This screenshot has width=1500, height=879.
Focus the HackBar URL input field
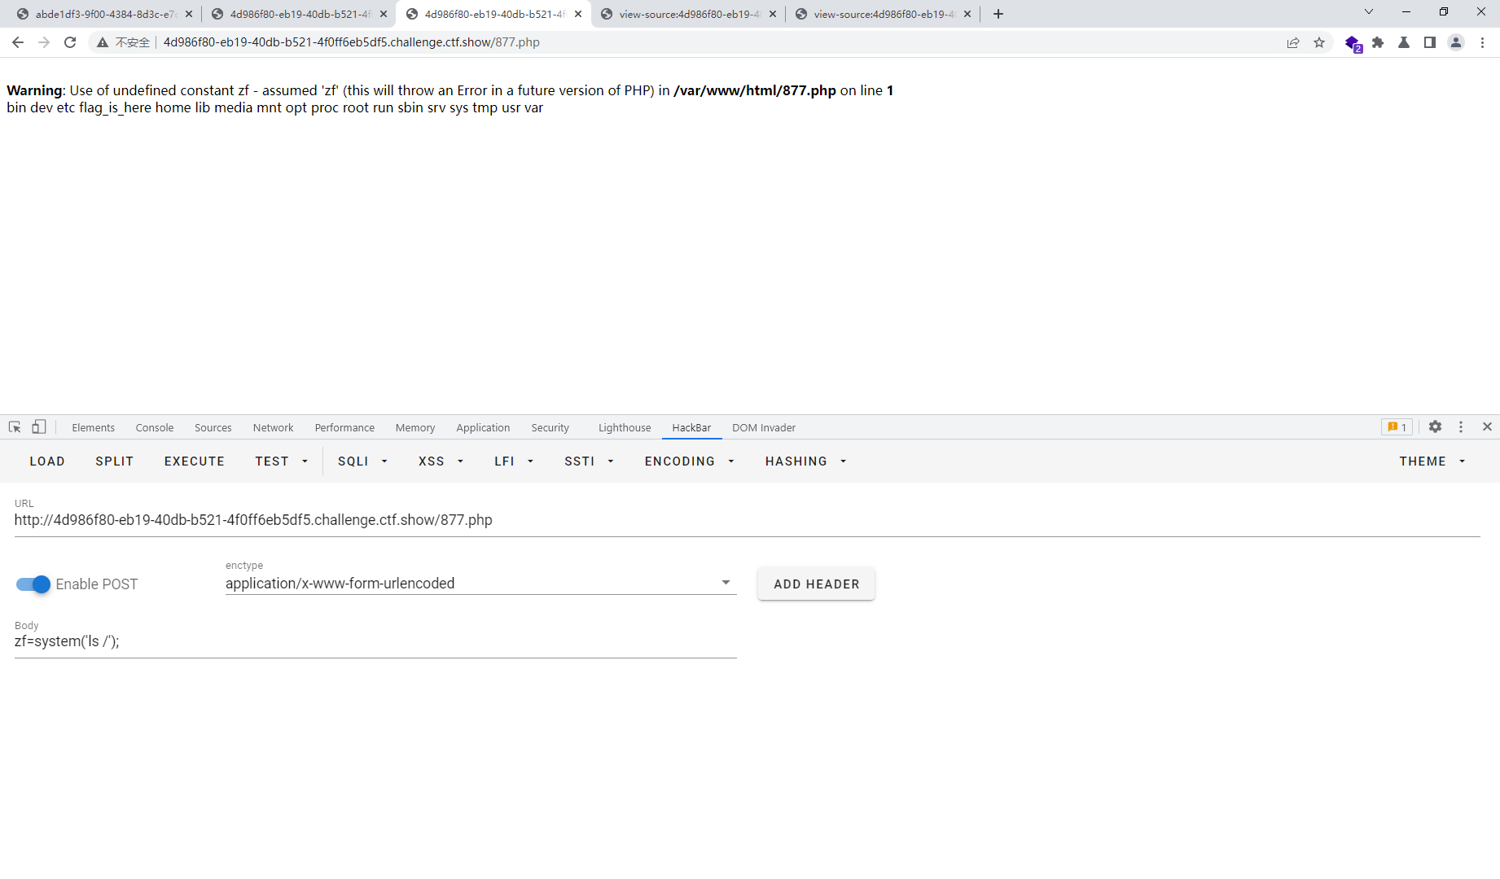pos(747,520)
